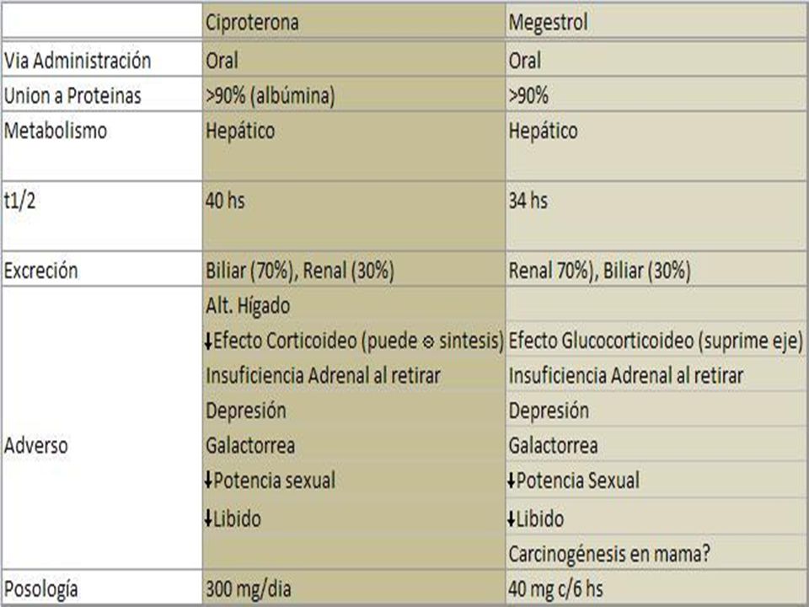
Task: Select the 40 hs half-life cell
Action: (354, 217)
